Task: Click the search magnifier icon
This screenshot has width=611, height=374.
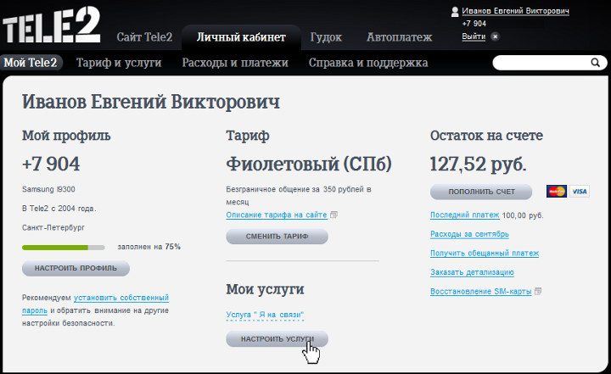Action: pyautogui.click(x=595, y=63)
